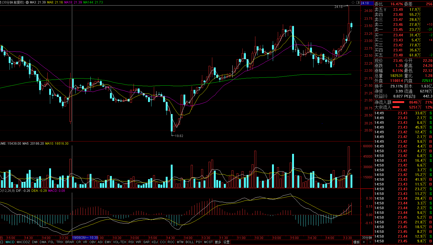Screen dimensions: 433x245
Task: Click the 买四 bid price 23.41
Action: pos(398,50)
